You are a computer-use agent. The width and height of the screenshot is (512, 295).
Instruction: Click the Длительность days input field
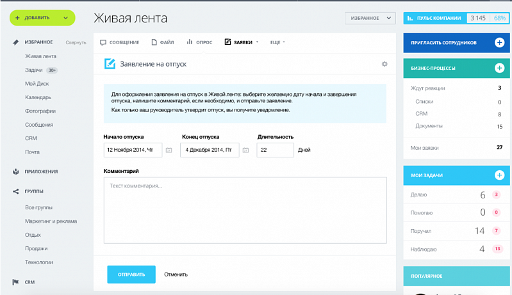click(x=275, y=150)
